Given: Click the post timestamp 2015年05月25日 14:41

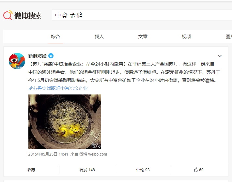Looking at the screenshot, I should pyautogui.click(x=48, y=154).
